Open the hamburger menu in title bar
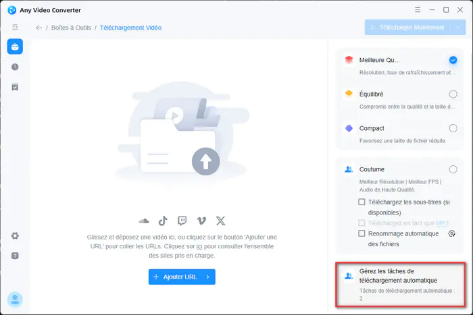 pos(418,9)
